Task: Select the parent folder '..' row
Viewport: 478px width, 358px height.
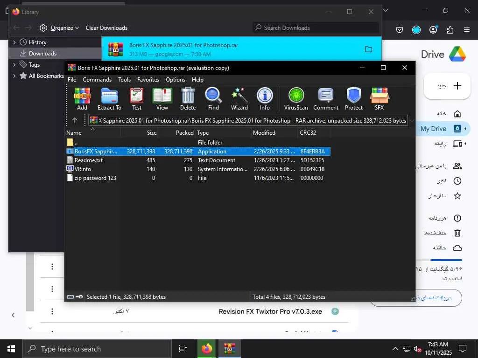Action: pos(198,142)
